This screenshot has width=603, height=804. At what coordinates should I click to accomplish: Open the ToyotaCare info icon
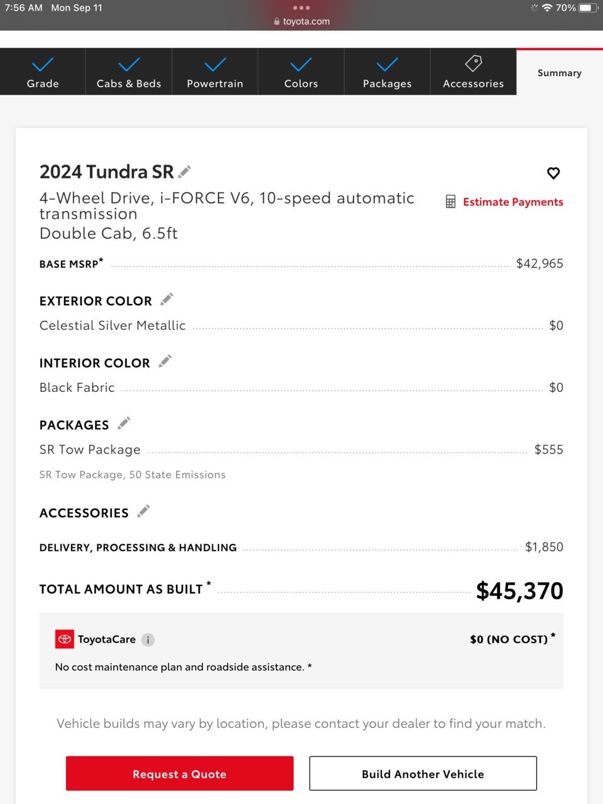click(x=148, y=640)
